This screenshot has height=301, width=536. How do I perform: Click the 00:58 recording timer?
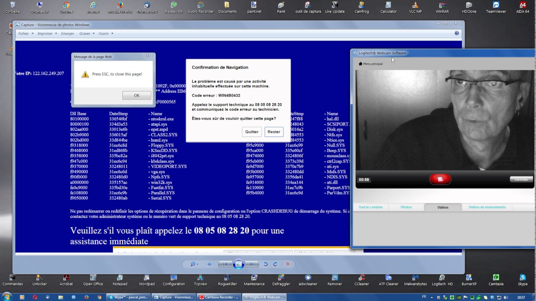364,180
